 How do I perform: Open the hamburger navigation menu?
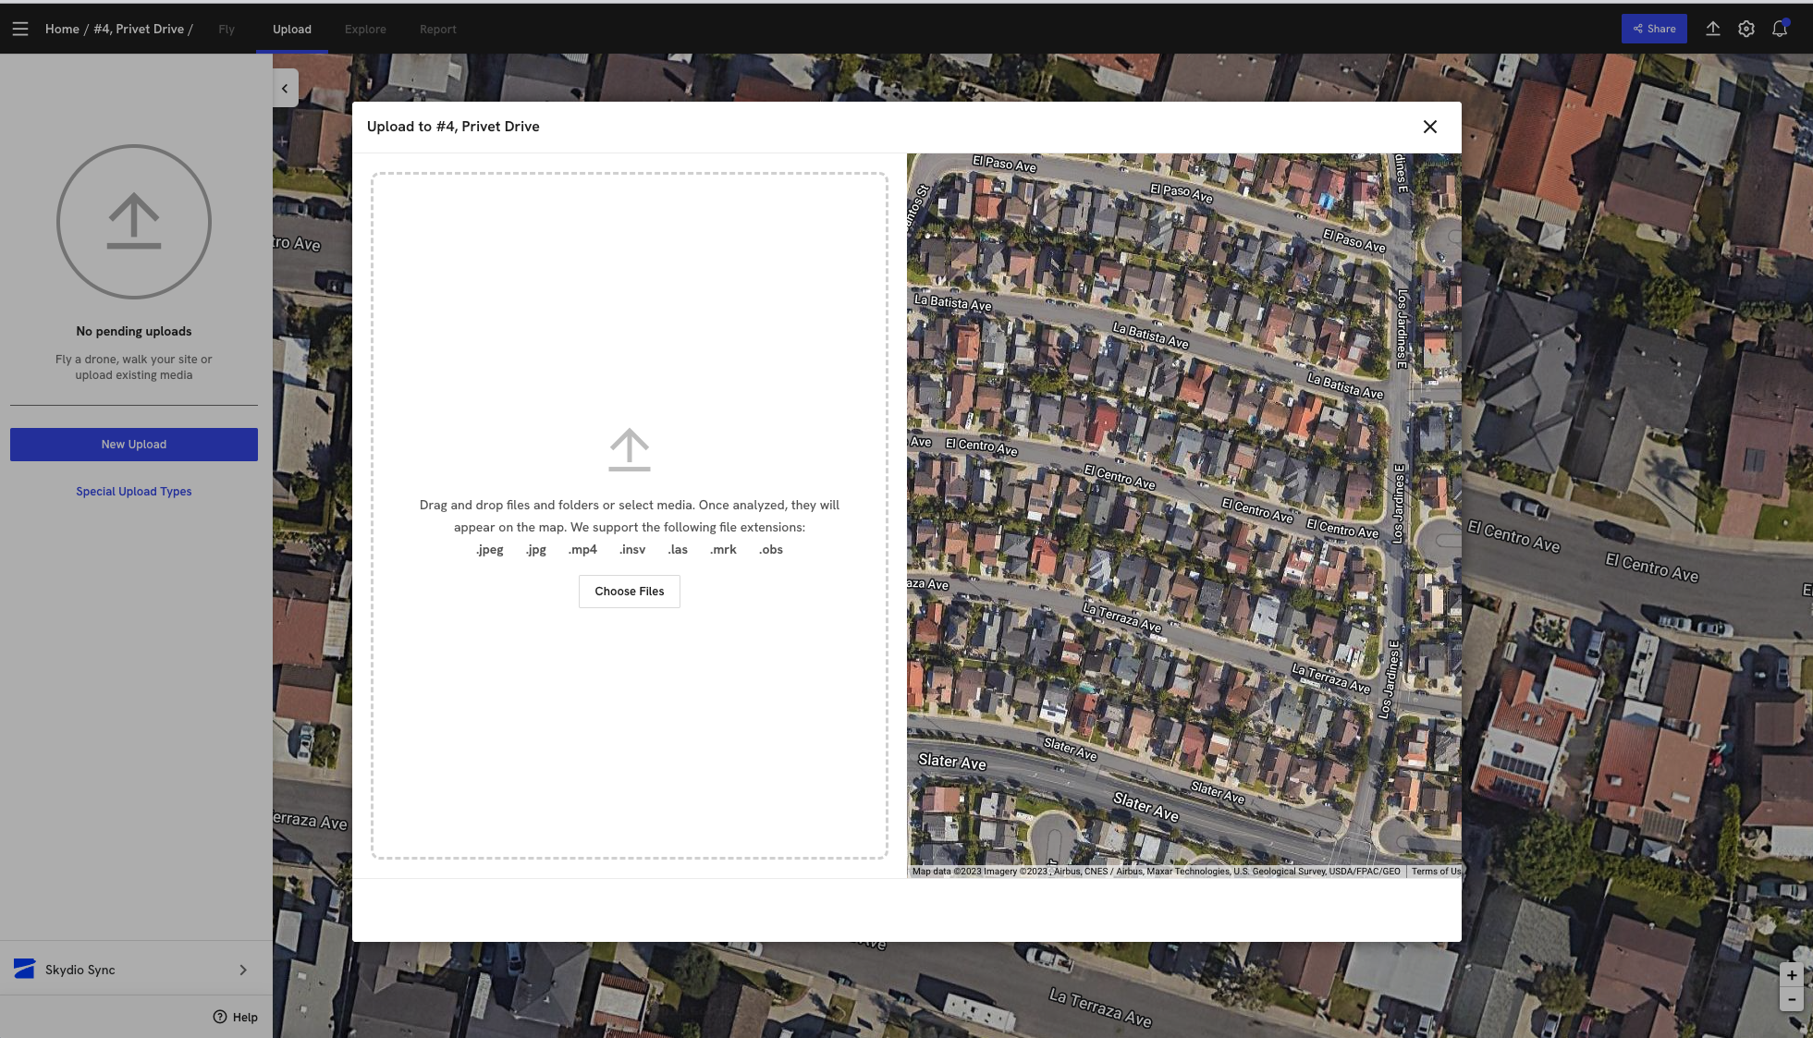(20, 29)
